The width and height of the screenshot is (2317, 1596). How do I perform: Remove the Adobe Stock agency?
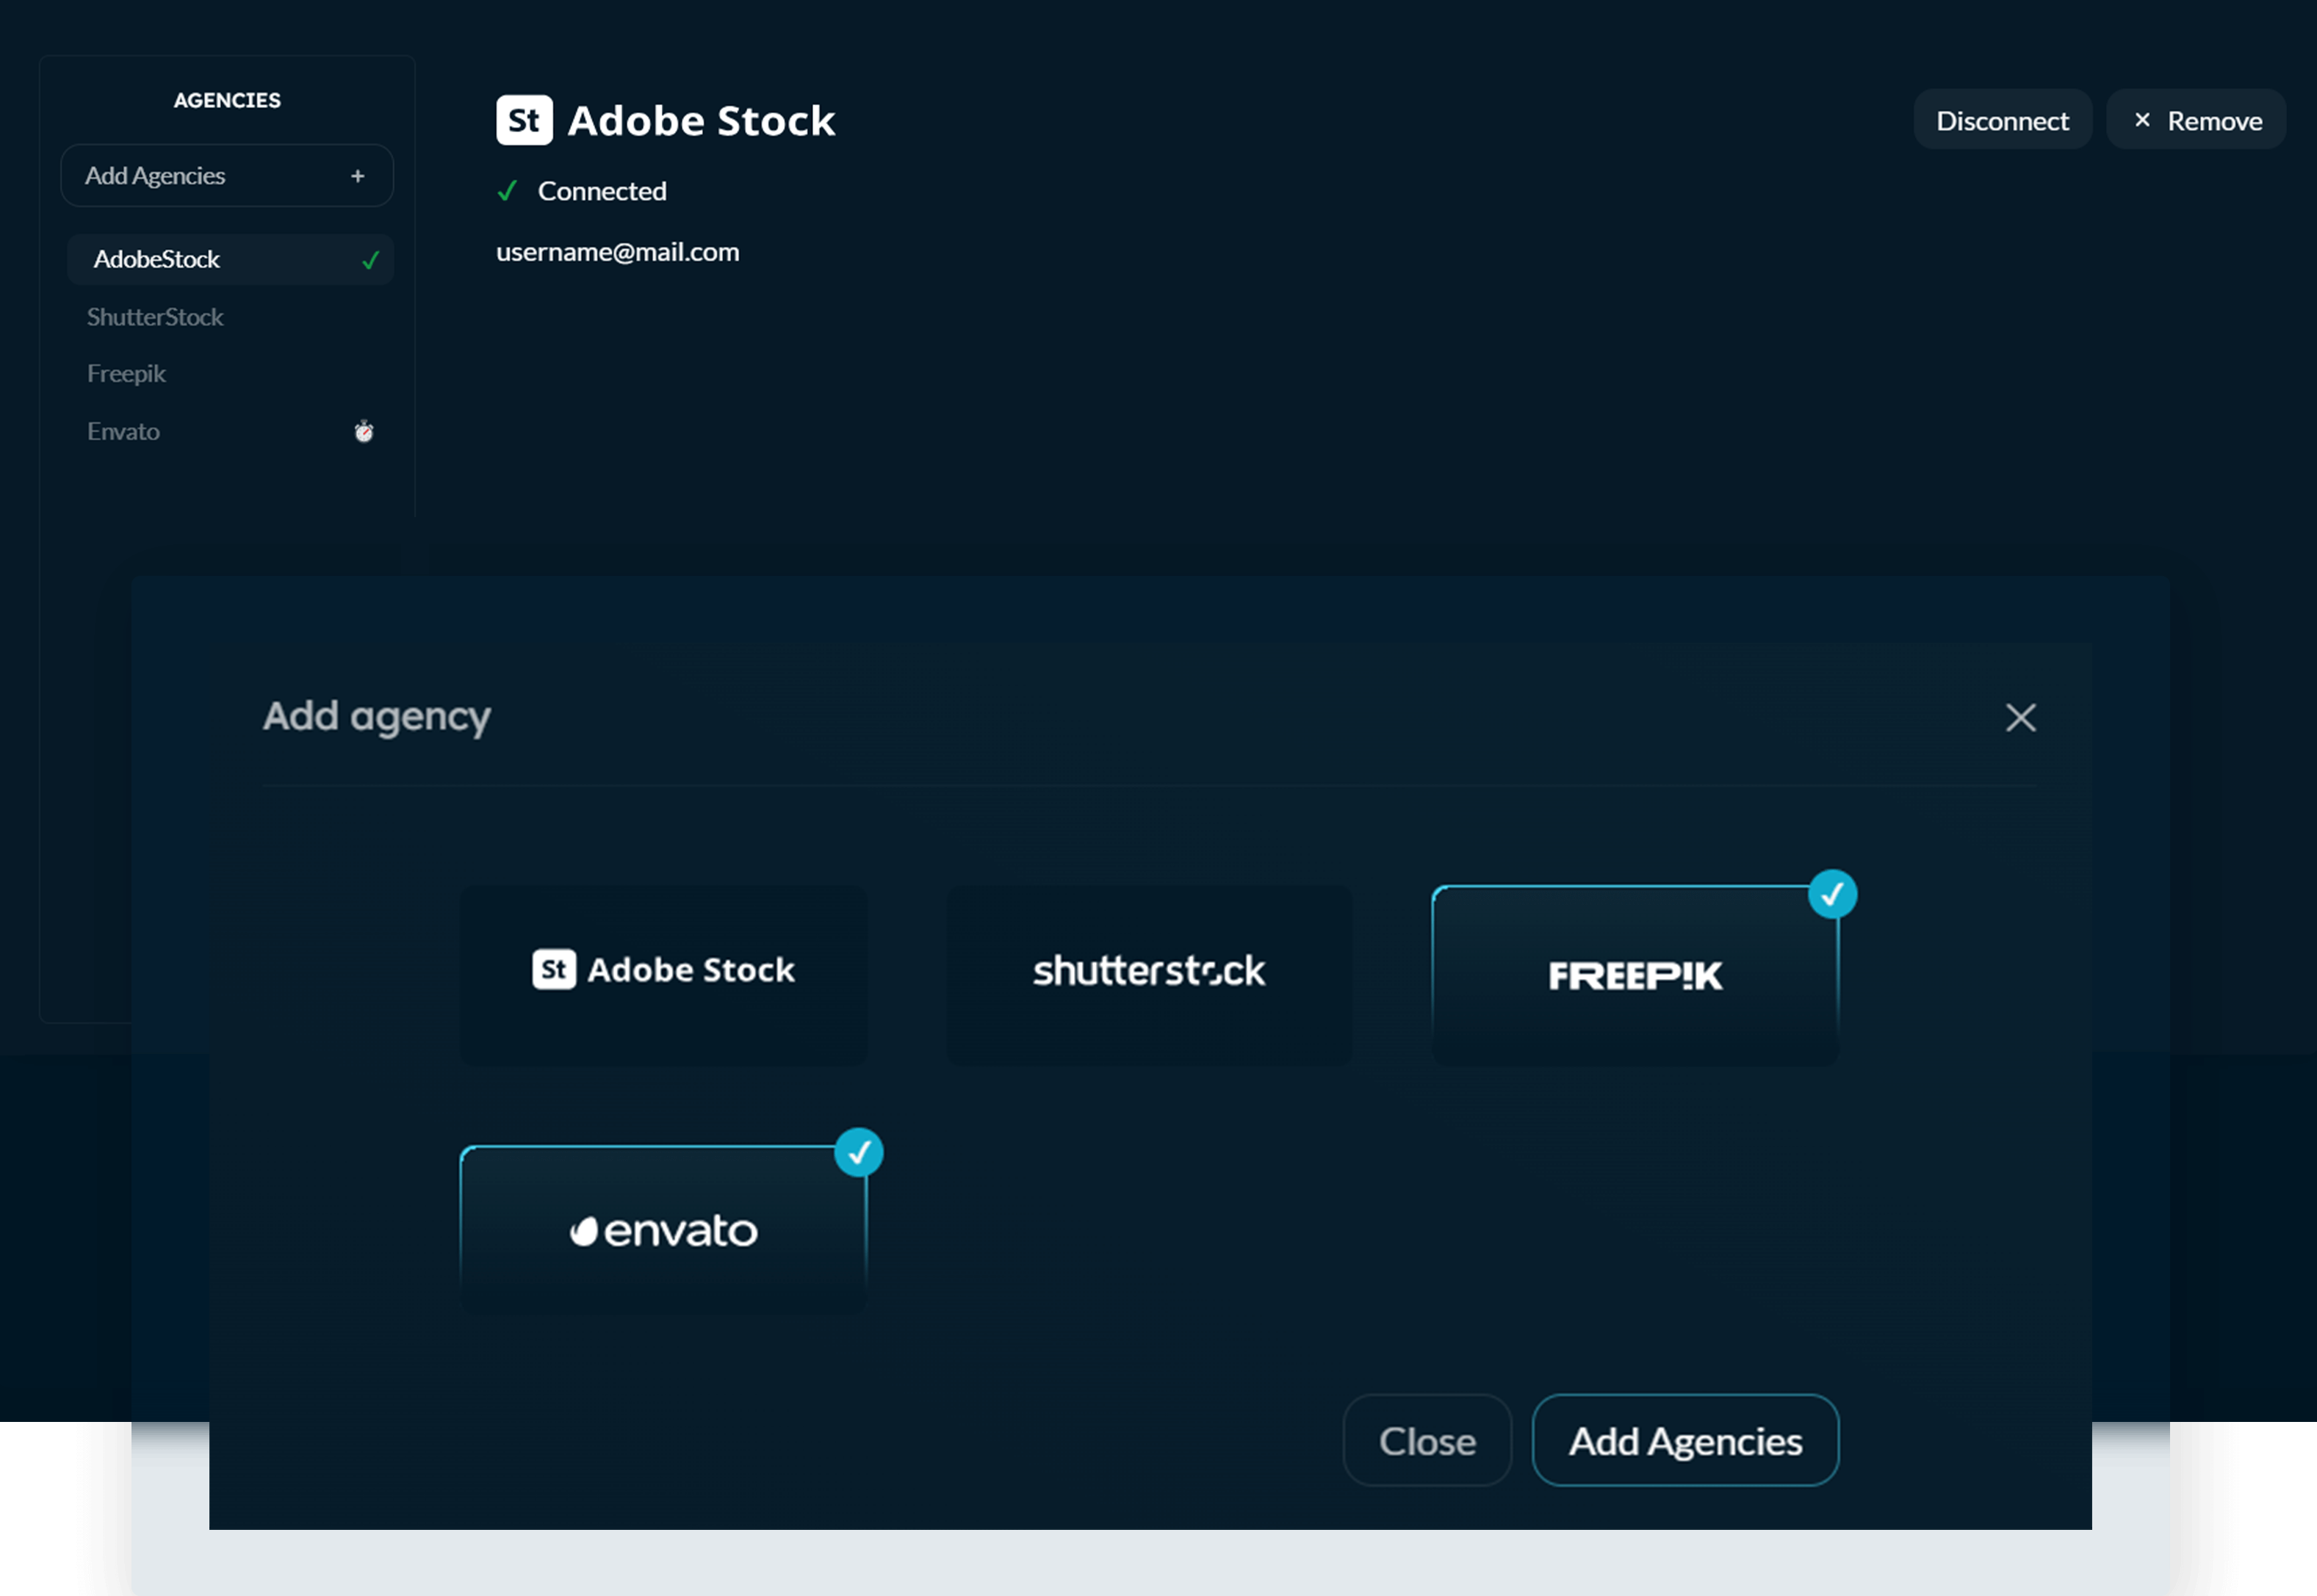pos(2196,120)
